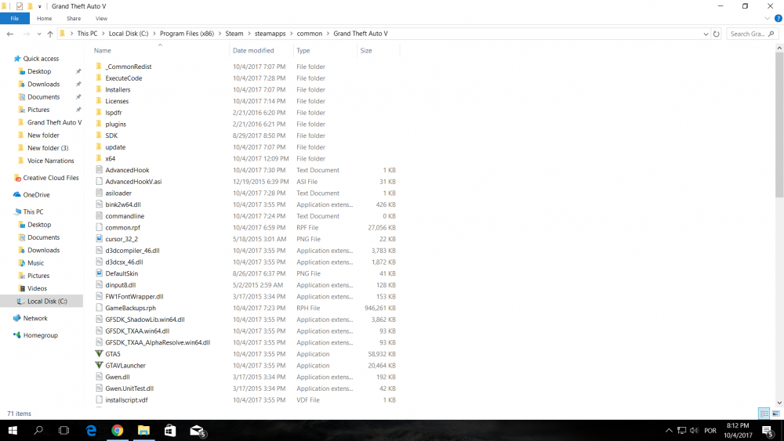Select Quick access in navigation pane
The width and height of the screenshot is (784, 441).
click(41, 59)
